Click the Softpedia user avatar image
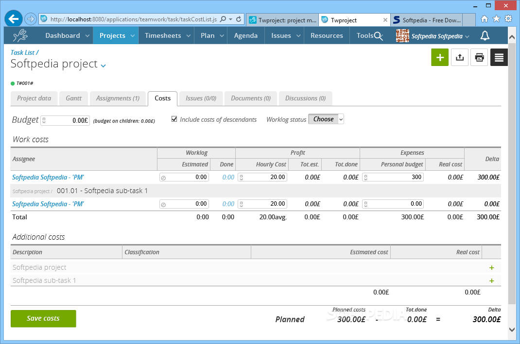 pos(402,35)
